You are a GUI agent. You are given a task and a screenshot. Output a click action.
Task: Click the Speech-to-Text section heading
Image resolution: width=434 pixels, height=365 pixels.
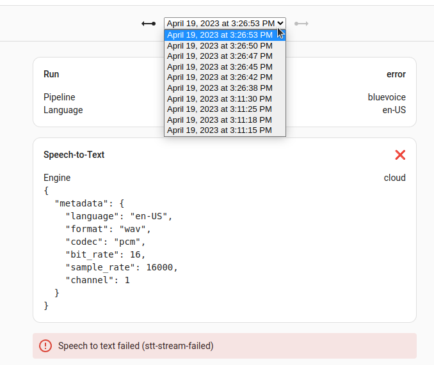(x=74, y=155)
